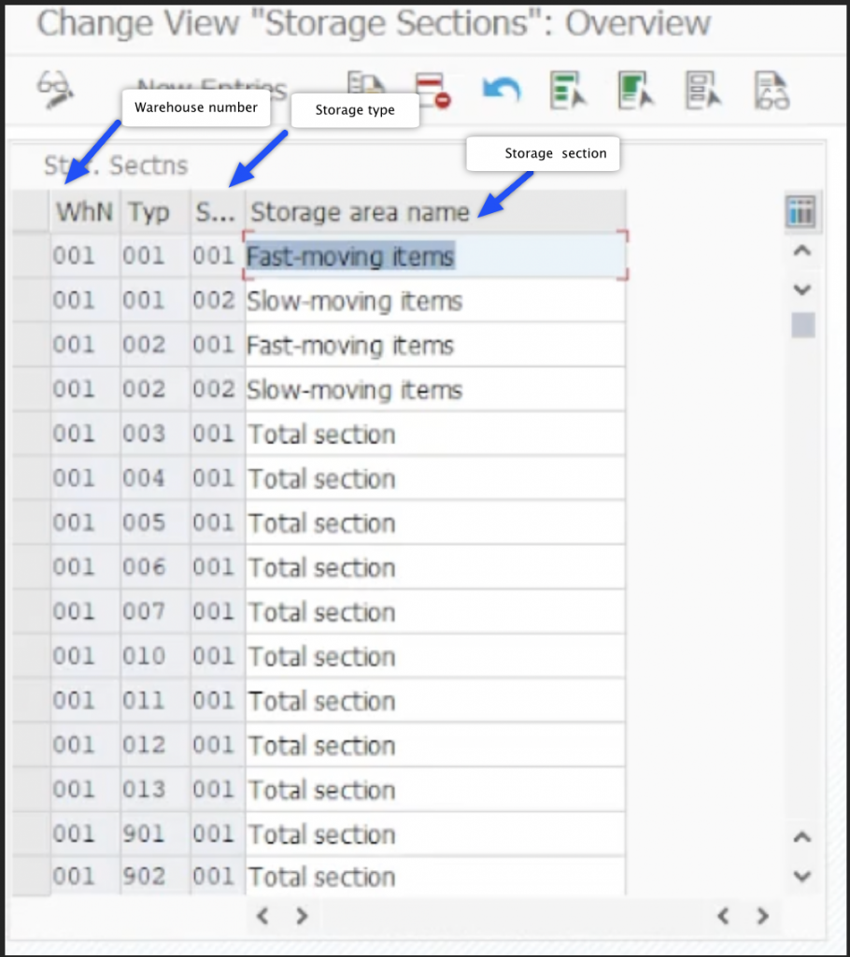Click the bottom scroll-down arrow of table
This screenshot has width=850, height=957.
[x=801, y=876]
